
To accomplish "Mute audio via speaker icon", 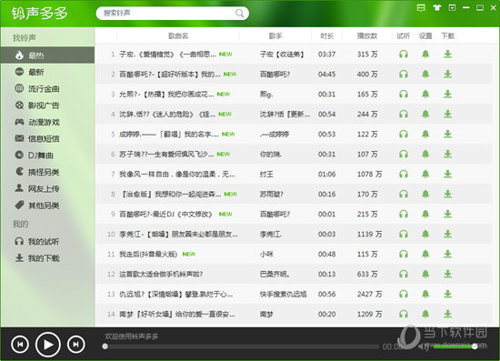I will pos(424,346).
